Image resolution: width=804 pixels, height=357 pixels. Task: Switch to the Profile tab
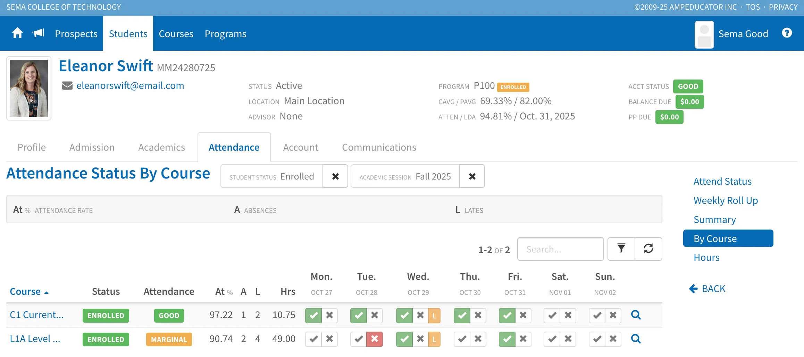click(32, 147)
